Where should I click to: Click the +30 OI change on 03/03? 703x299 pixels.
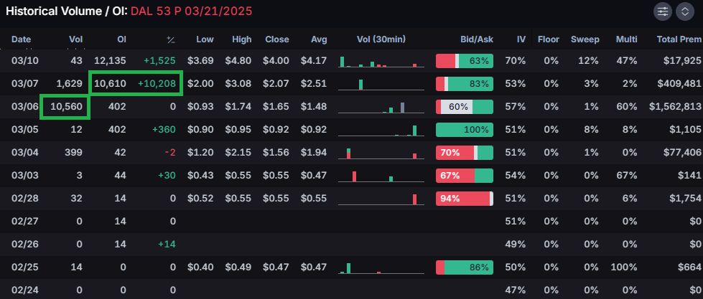coord(167,176)
